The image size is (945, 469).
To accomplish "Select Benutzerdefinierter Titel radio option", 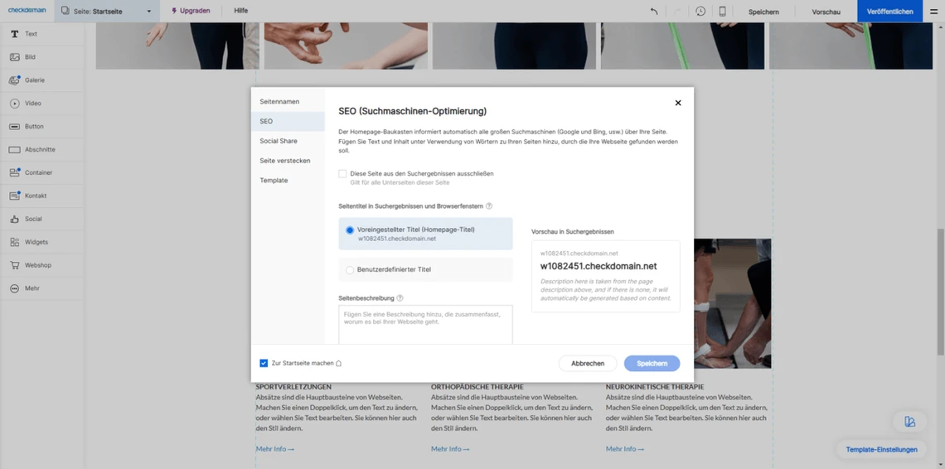I will 350,270.
